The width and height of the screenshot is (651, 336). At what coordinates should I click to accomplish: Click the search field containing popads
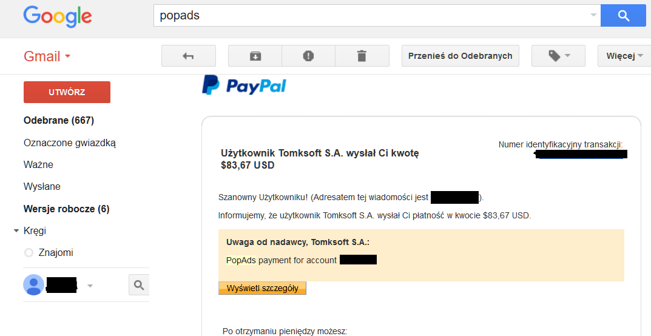pyautogui.click(x=370, y=16)
